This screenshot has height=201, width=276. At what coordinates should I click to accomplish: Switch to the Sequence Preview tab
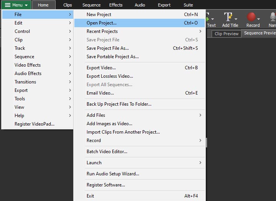(x=260, y=33)
